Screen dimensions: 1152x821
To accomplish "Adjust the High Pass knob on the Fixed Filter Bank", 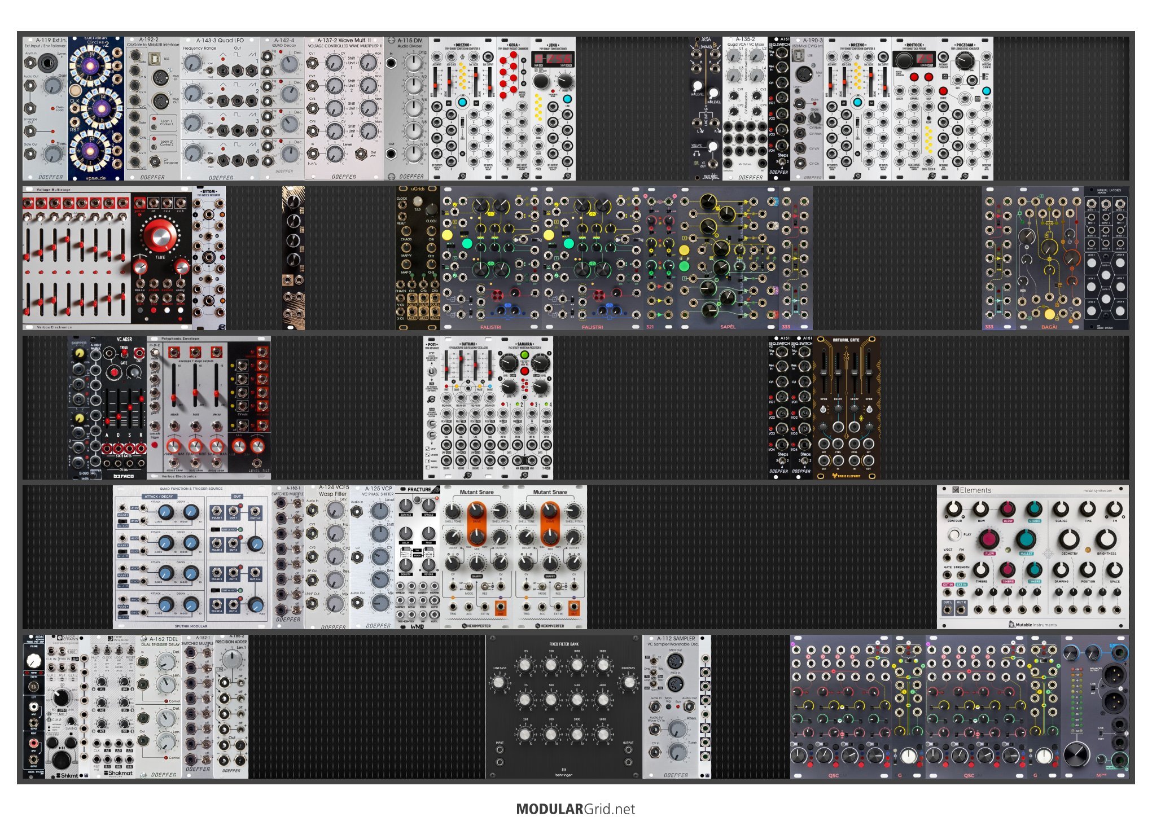I will [629, 682].
